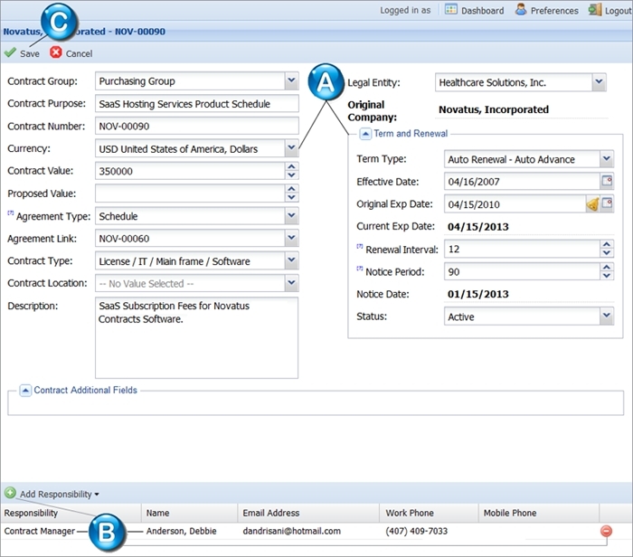Click the Preferences link text
The width and height of the screenshot is (633, 557).
point(554,11)
